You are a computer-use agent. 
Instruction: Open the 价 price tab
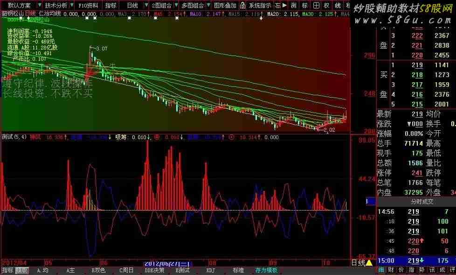tap(401, 270)
